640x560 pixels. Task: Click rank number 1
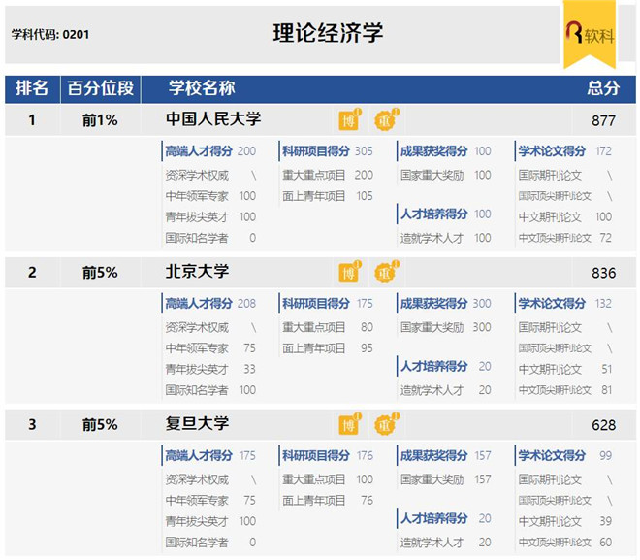click(x=32, y=120)
